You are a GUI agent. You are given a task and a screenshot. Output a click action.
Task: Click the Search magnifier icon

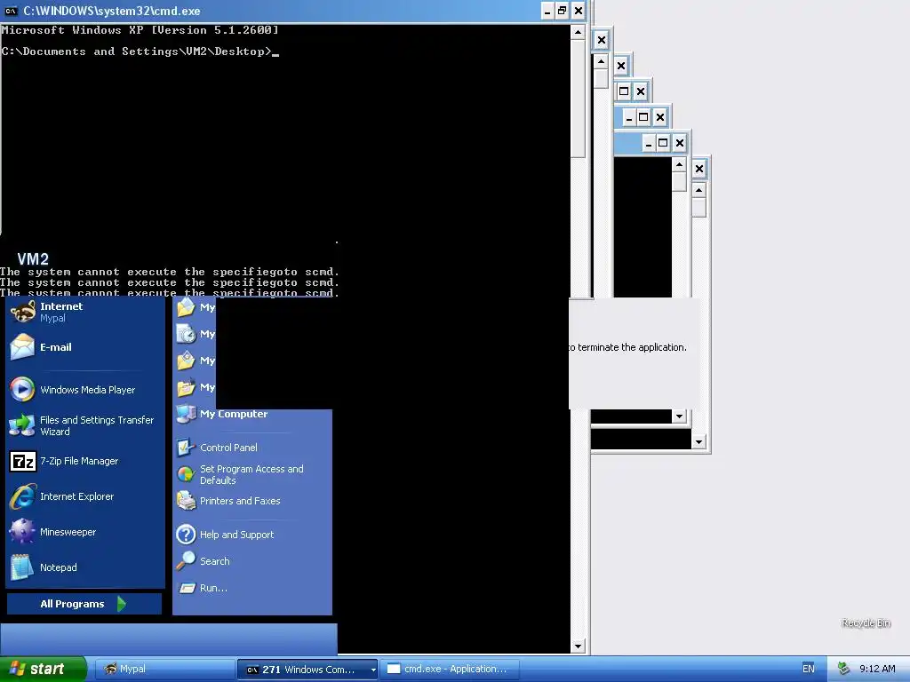click(x=186, y=561)
